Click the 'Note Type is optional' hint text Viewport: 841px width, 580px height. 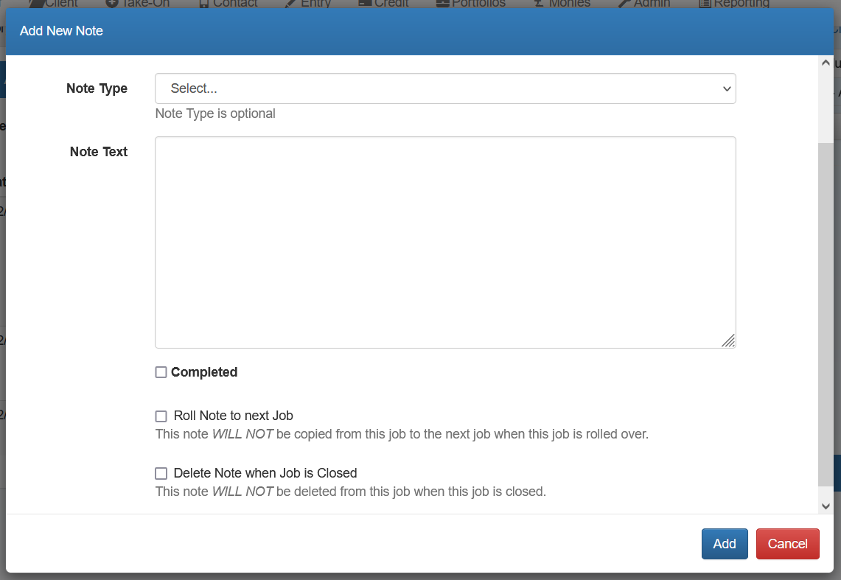215,113
